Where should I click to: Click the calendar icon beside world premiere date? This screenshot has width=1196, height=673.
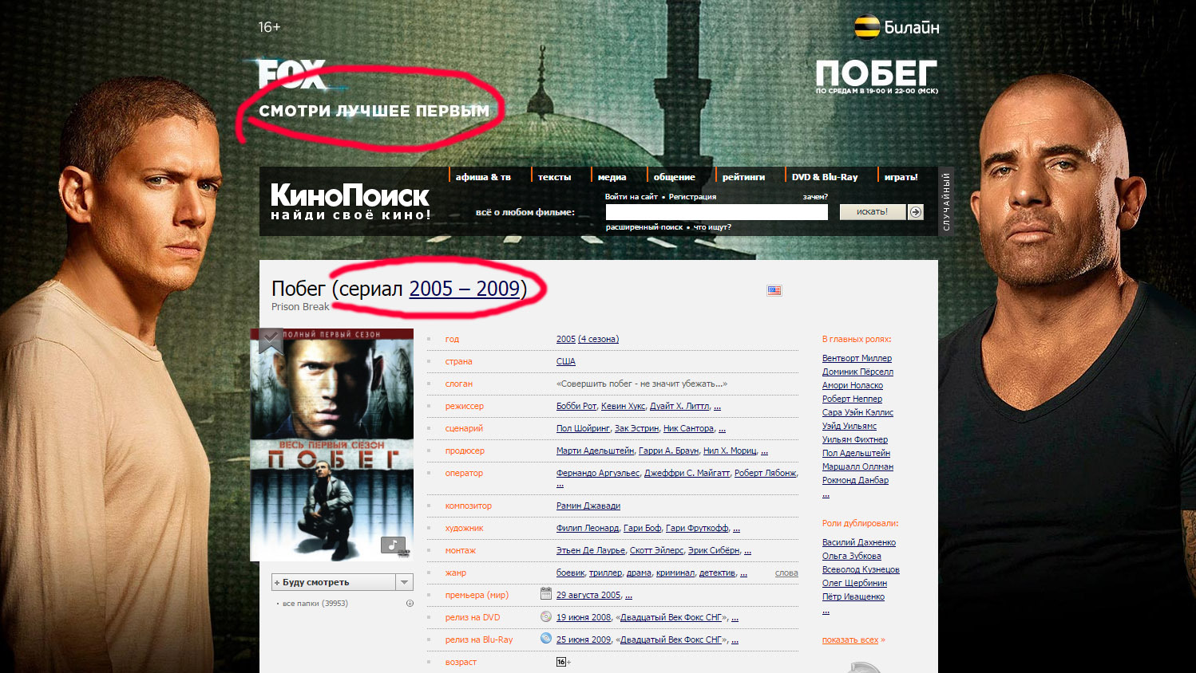546,594
